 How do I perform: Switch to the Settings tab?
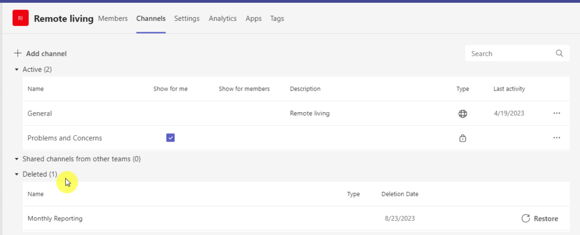click(x=187, y=19)
